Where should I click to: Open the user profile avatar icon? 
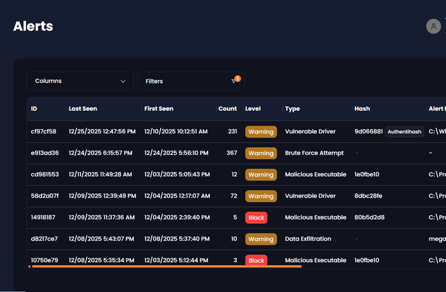coord(434,26)
